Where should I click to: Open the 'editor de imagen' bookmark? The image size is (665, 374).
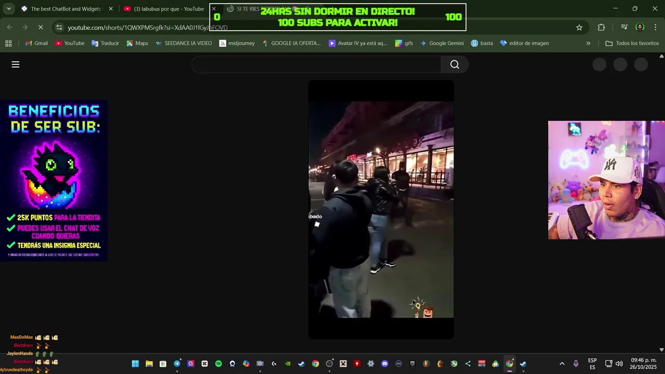(524, 43)
